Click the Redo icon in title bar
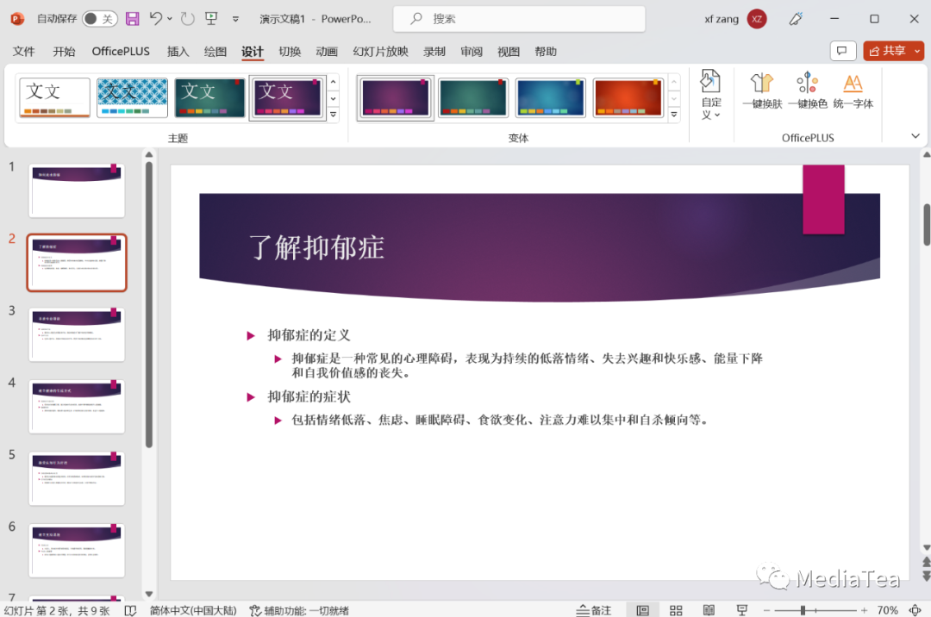931x617 pixels. tap(188, 19)
